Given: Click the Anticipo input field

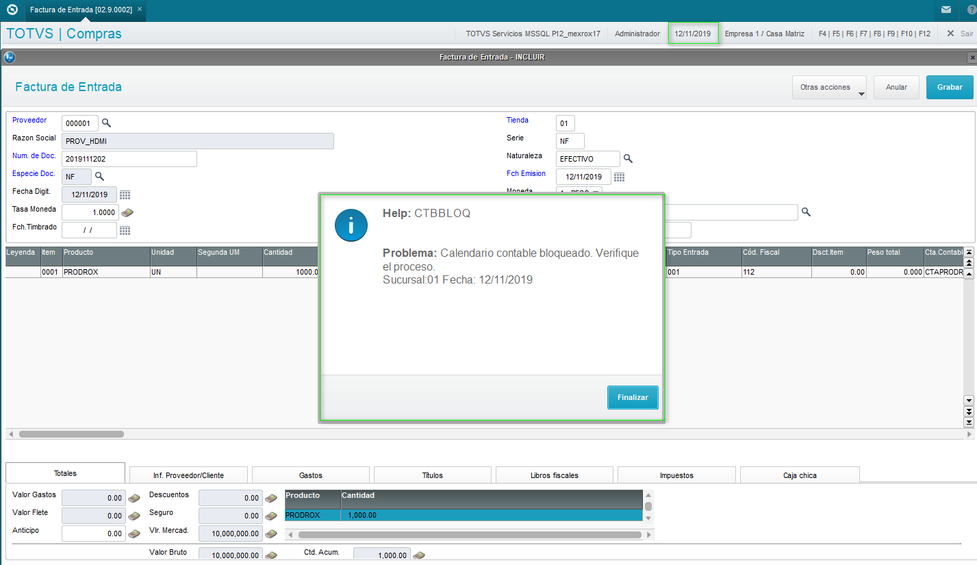Looking at the screenshot, I should coord(94,533).
